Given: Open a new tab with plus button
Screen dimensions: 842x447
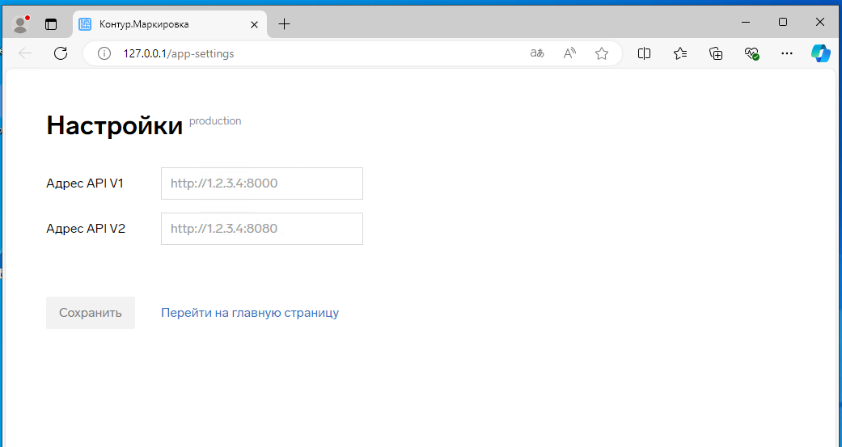Looking at the screenshot, I should [284, 24].
